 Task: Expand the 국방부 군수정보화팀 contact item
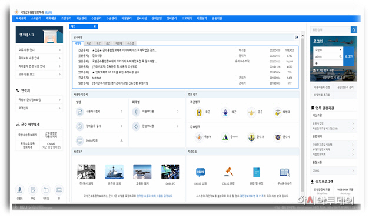point(39,100)
